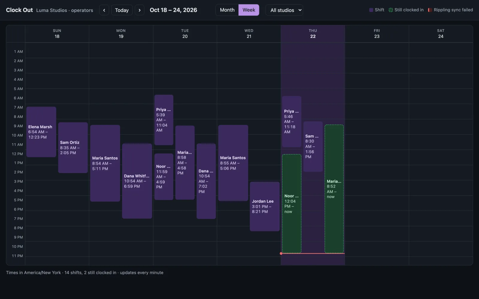Image resolution: width=479 pixels, height=299 pixels.
Task: Jump to Today
Action: coord(122,10)
